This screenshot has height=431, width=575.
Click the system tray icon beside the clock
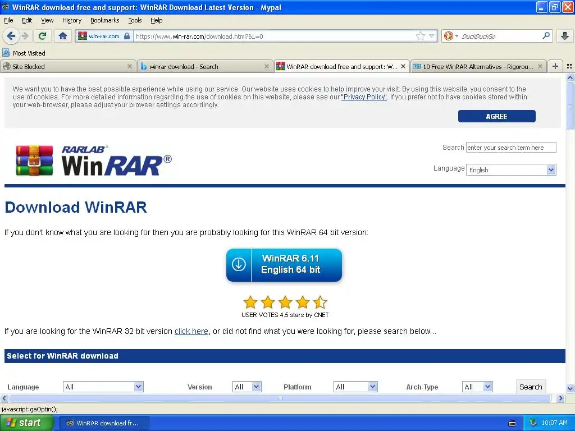pos(533,423)
